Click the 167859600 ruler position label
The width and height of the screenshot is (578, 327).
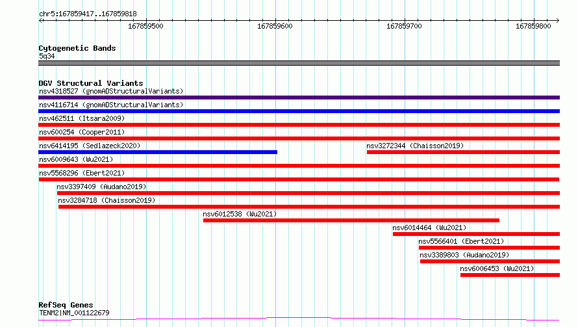(275, 26)
